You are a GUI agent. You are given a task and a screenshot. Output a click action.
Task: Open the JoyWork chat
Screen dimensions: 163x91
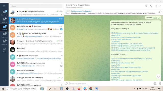tap(36, 50)
